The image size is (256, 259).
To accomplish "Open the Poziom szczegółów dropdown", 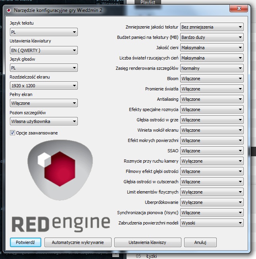I will [x=44, y=121].
